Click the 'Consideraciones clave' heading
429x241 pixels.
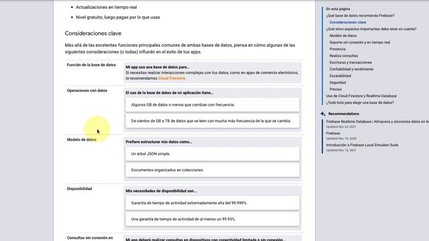pos(93,33)
